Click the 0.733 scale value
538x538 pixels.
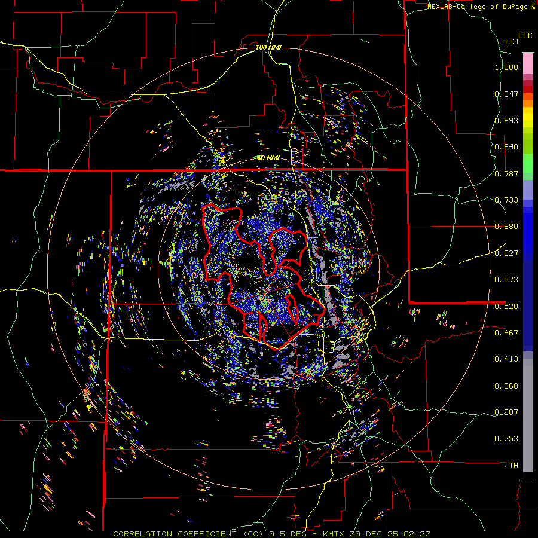506,200
